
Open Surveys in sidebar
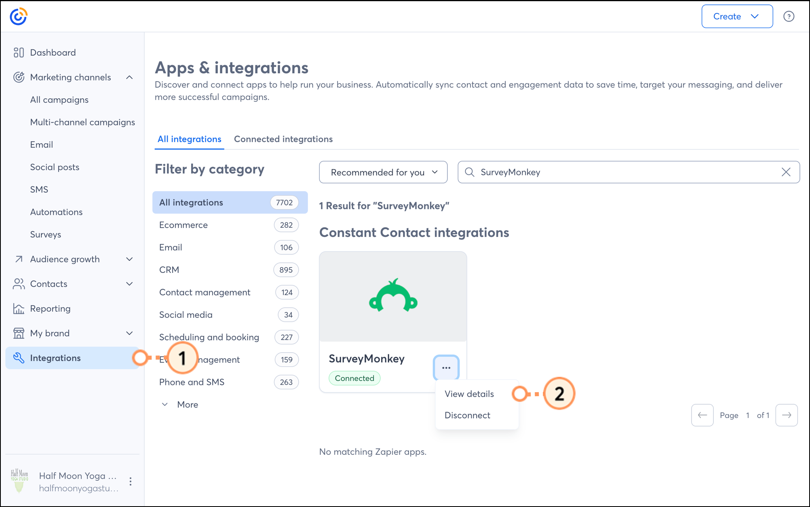46,234
